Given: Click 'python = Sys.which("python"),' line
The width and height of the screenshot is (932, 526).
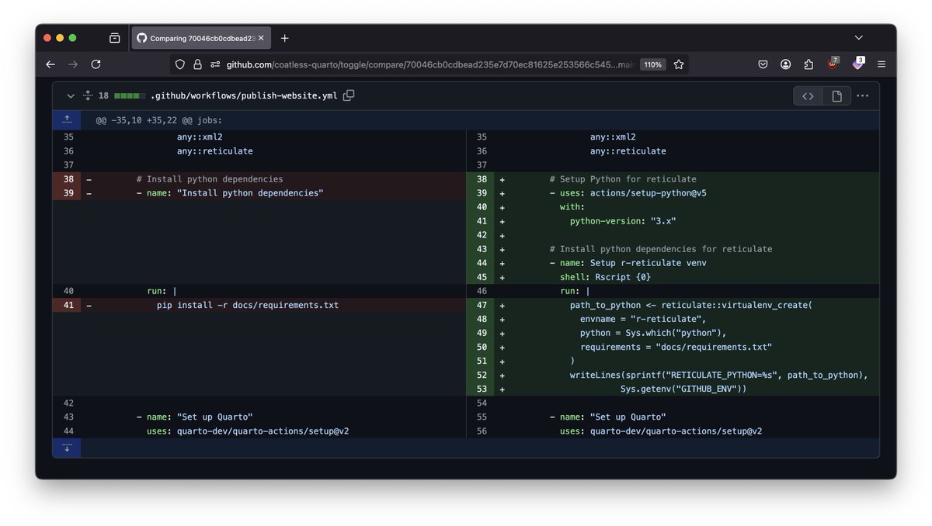Looking at the screenshot, I should [653, 333].
